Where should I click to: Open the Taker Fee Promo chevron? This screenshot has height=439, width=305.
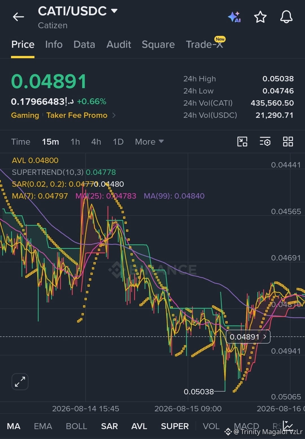coord(114,115)
